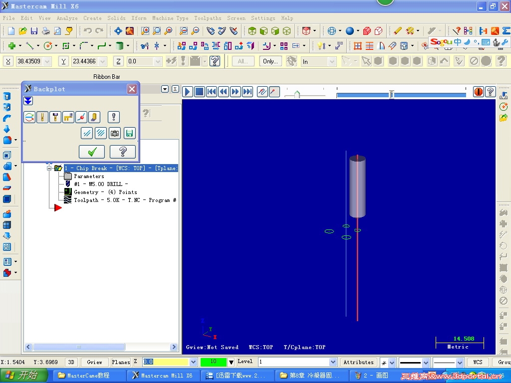The image size is (511, 383).
Task: Click the backplot position slider handle
Action: pyautogui.click(x=391, y=94)
